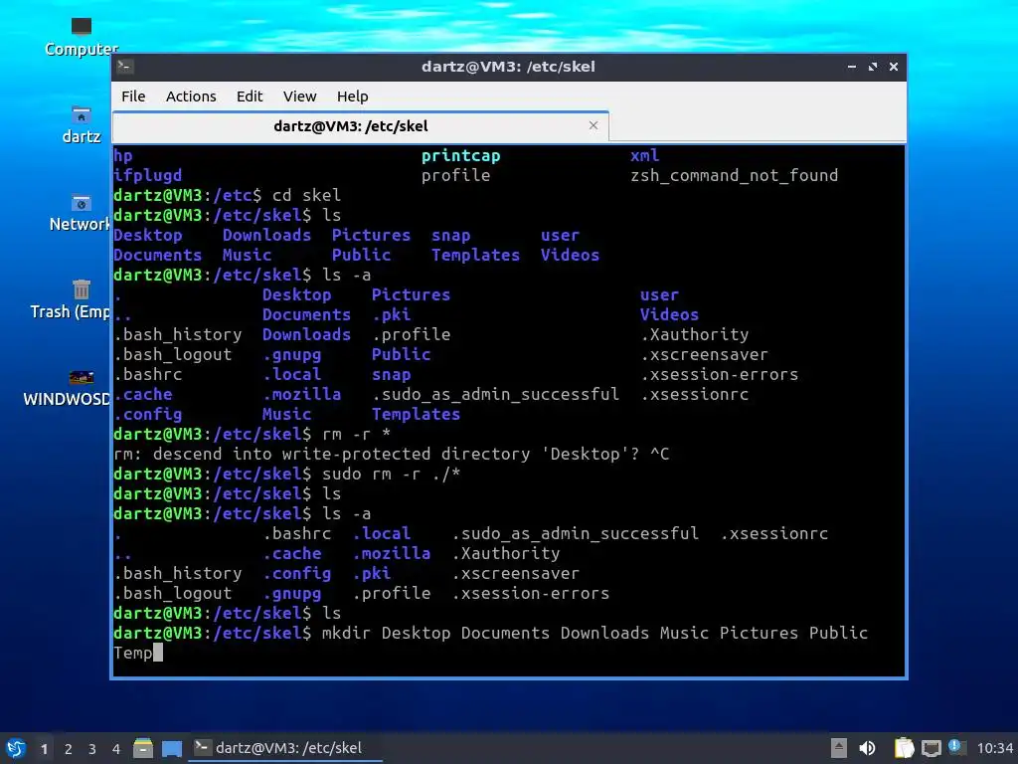This screenshot has height=764, width=1018.
Task: Open the network connection tray icon
Action: click(931, 748)
